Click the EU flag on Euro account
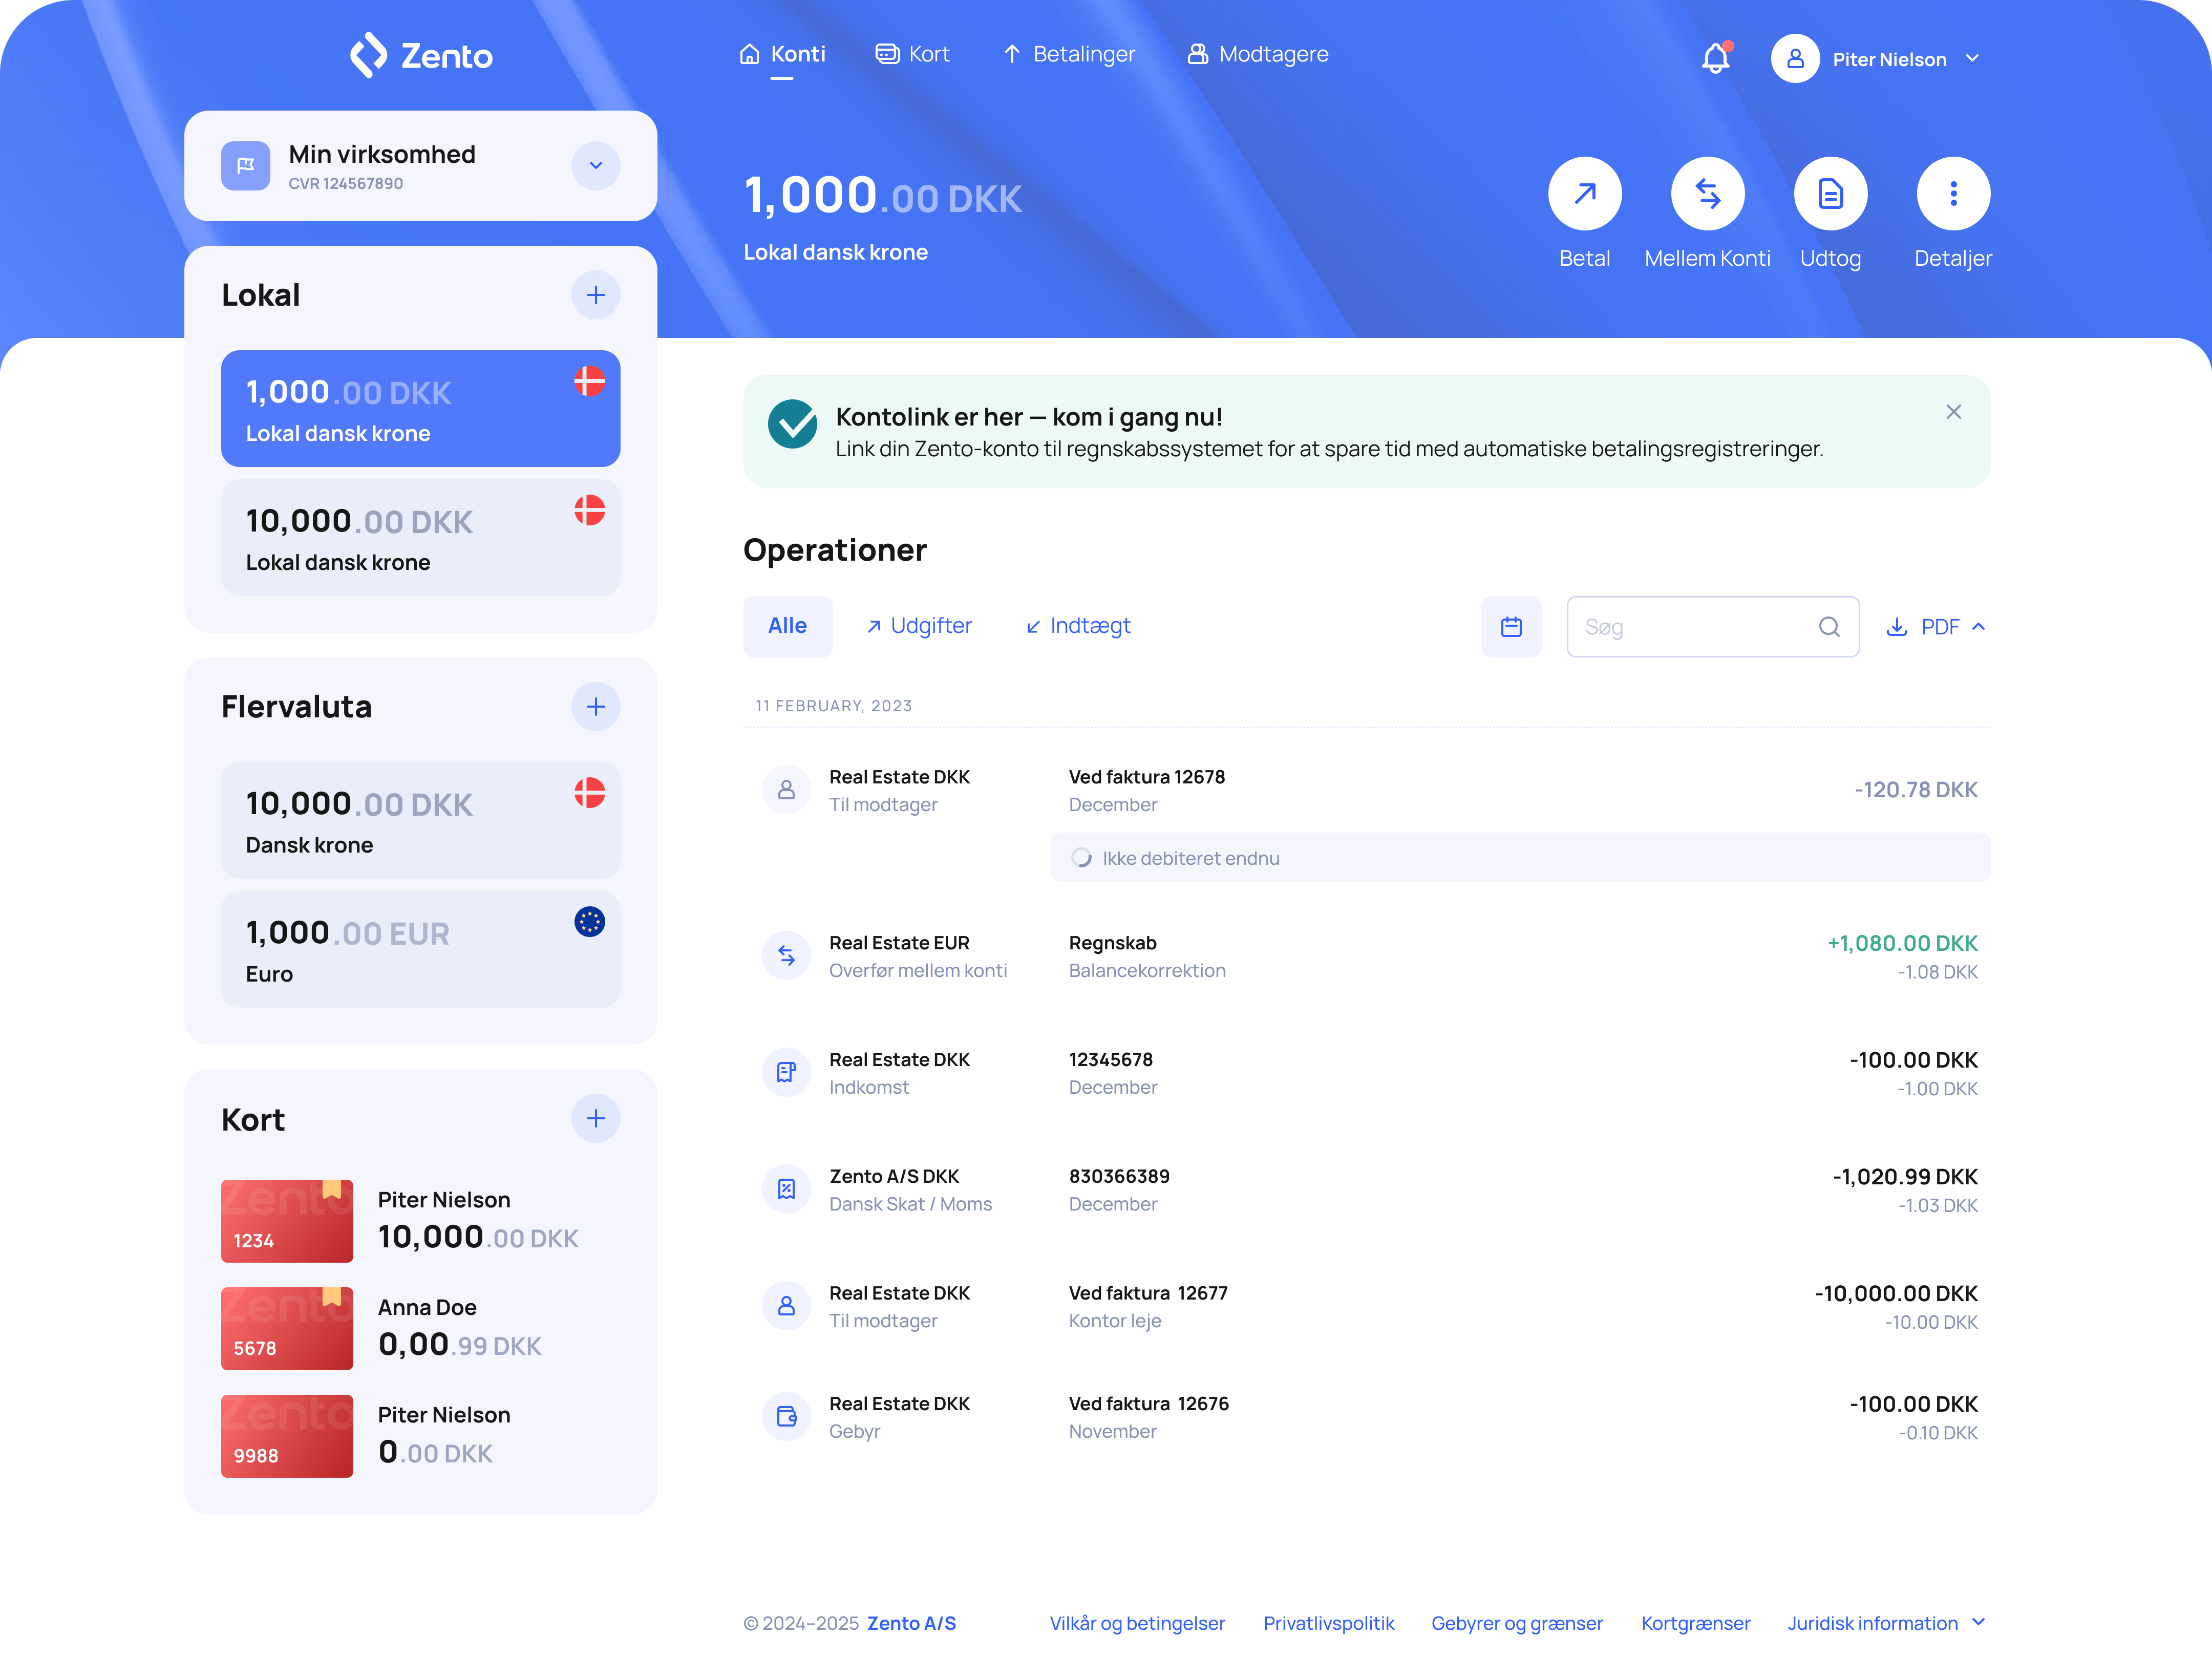The image size is (2212, 1659). 589,921
